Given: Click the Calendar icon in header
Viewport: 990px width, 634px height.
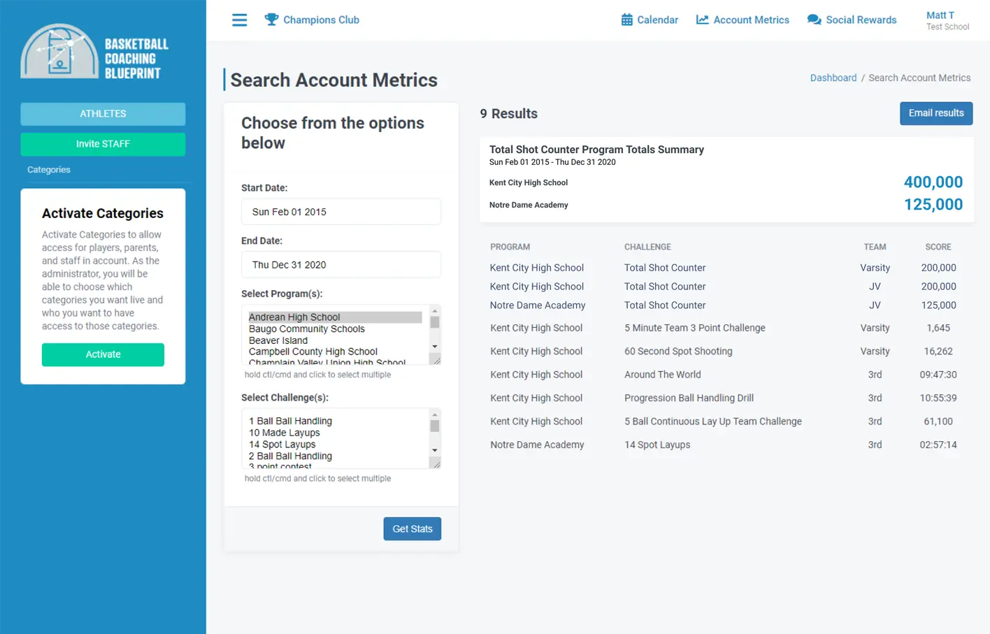Looking at the screenshot, I should point(626,20).
